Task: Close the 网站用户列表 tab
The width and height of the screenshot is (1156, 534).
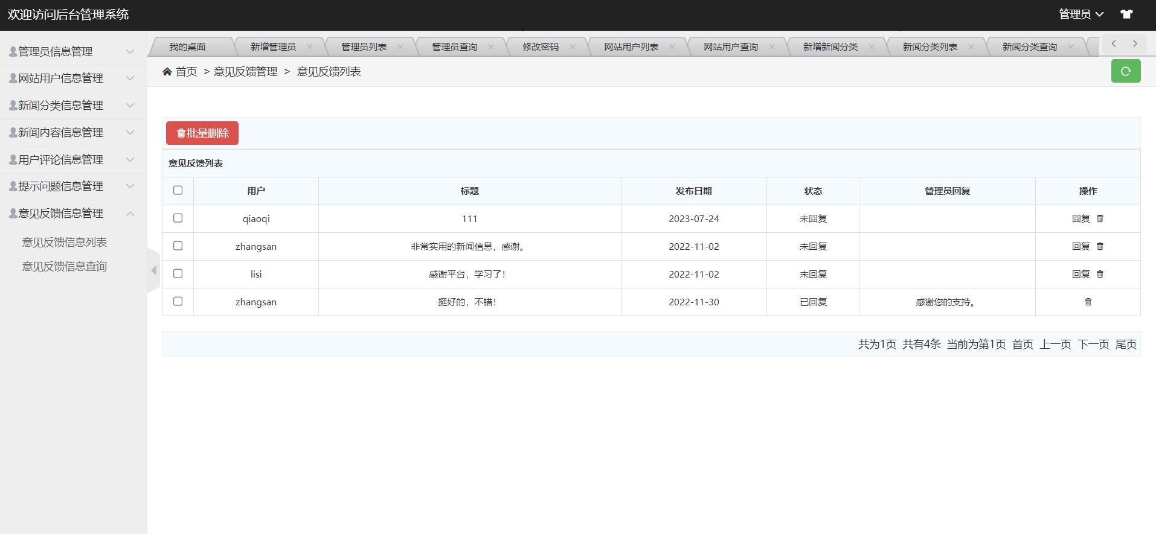Action: coord(672,46)
